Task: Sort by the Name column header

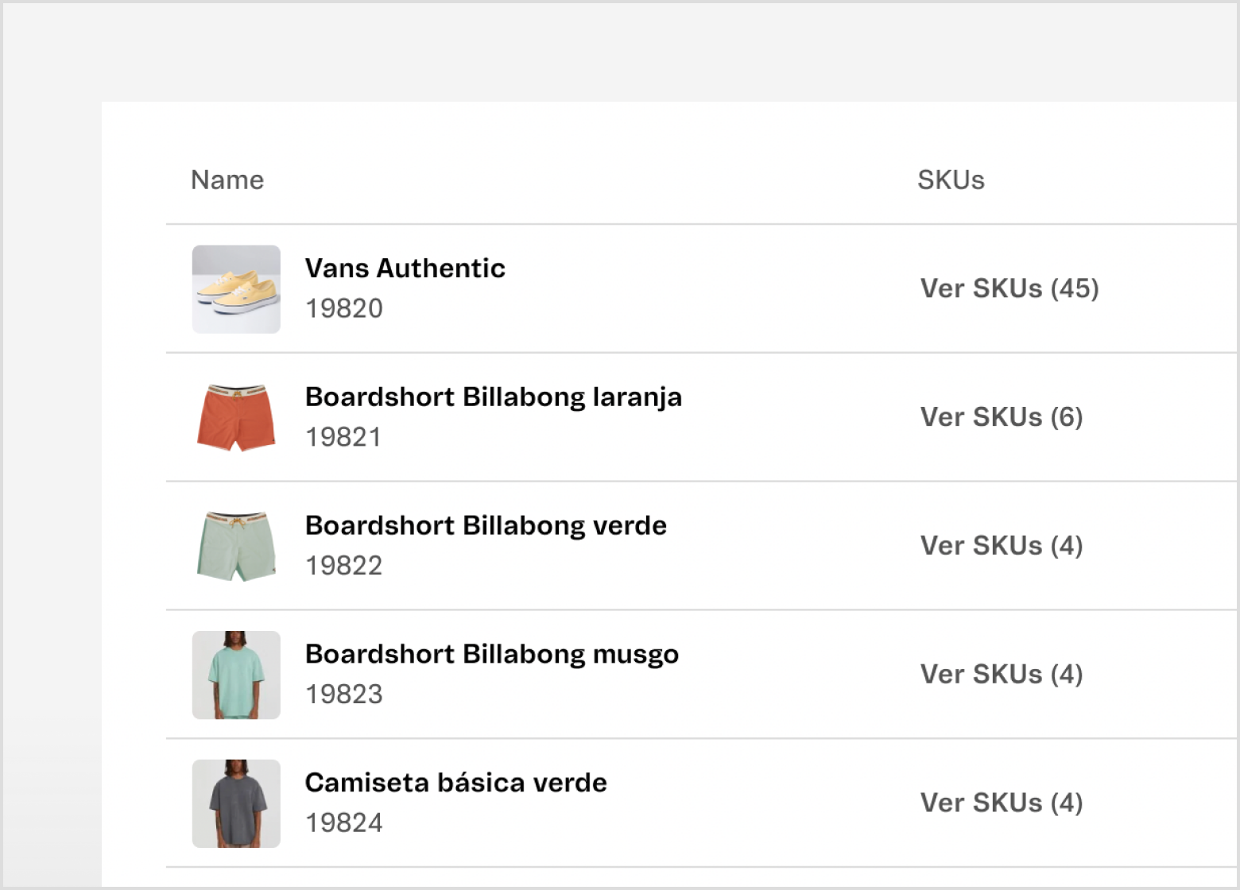Action: [x=227, y=180]
